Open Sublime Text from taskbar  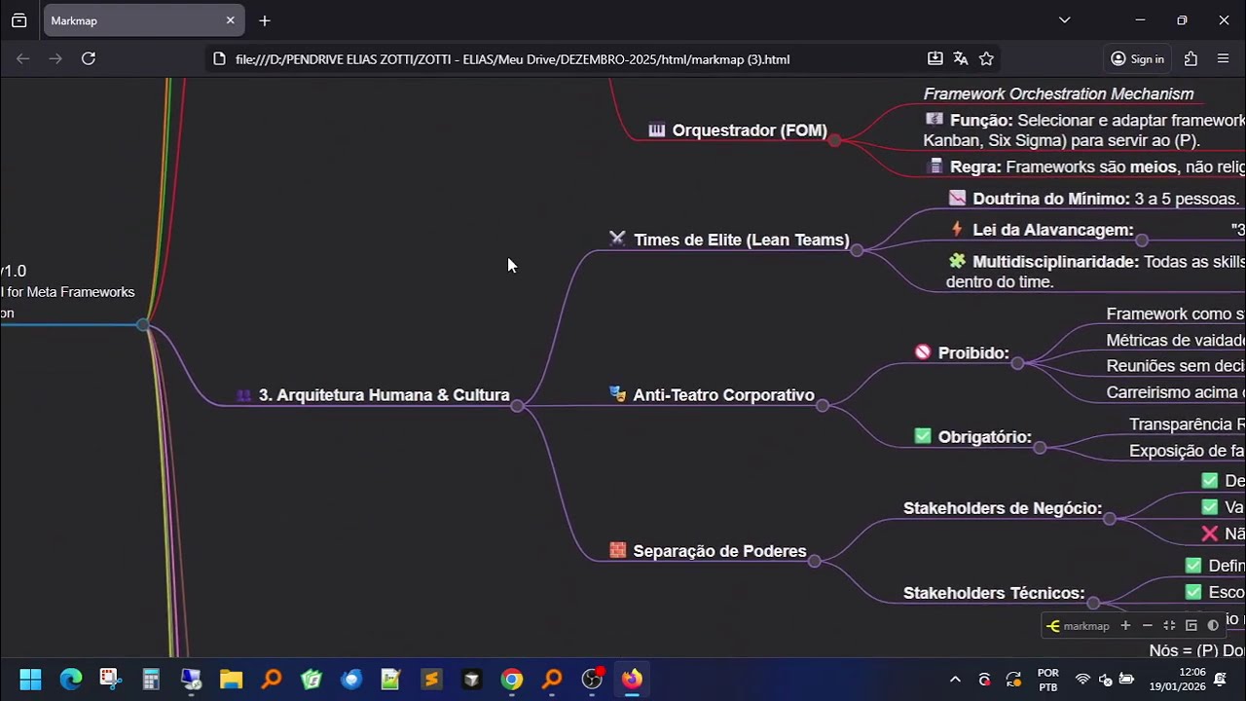(x=431, y=680)
